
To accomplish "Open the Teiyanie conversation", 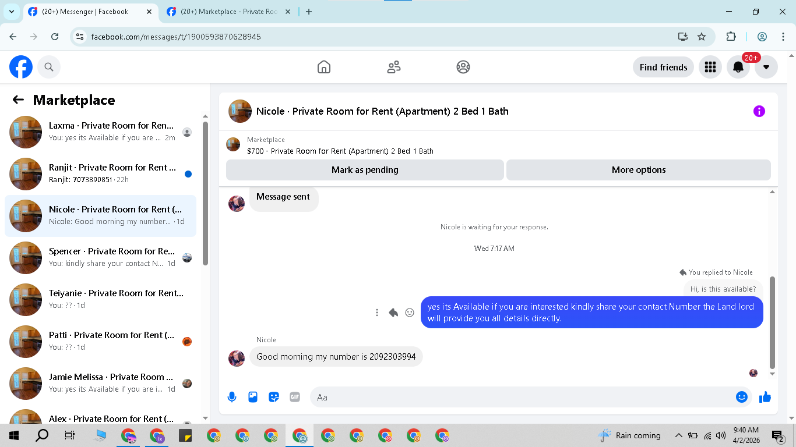I will (x=100, y=300).
